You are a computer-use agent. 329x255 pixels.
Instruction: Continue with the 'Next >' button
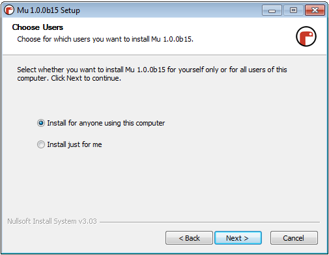pos(238,238)
